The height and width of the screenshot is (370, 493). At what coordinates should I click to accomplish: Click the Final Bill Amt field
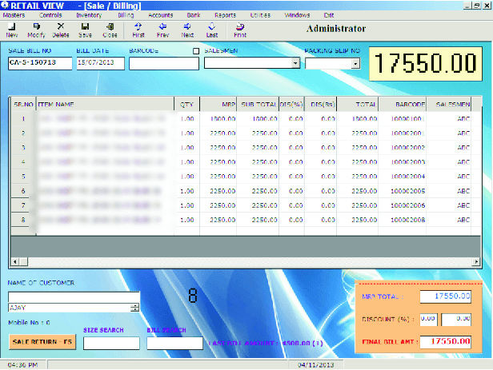[445, 342]
